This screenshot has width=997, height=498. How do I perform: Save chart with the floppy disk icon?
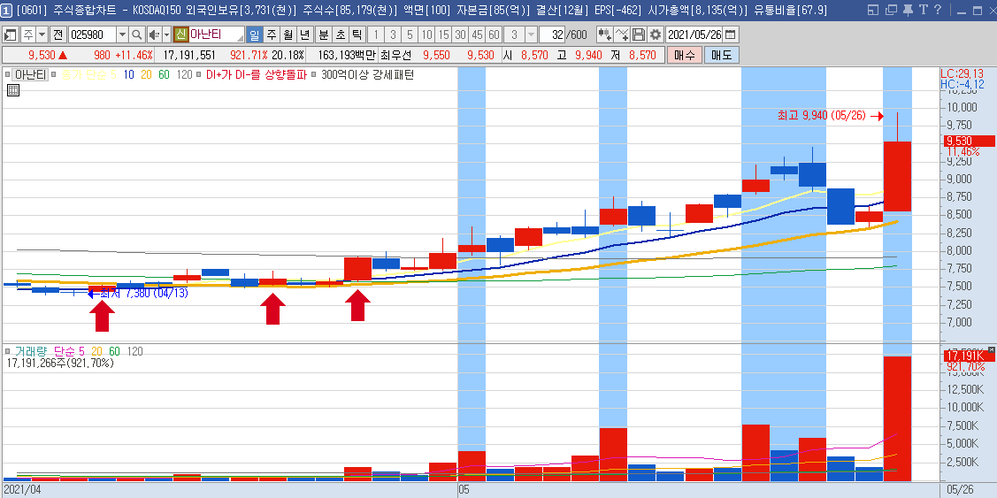coord(639,34)
